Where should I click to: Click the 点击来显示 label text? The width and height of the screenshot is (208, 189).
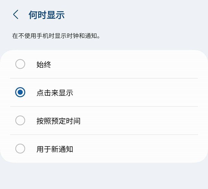(x=55, y=93)
